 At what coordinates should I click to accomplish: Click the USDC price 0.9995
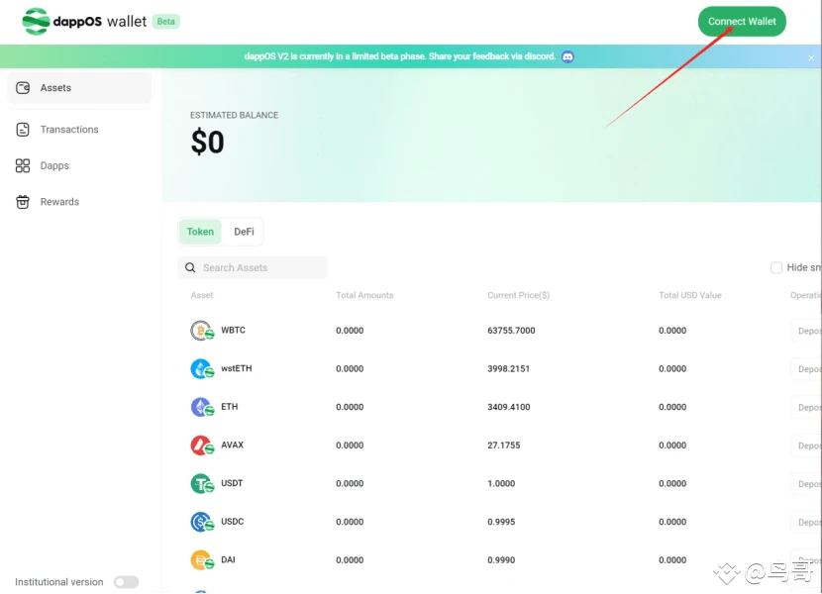pos(501,522)
